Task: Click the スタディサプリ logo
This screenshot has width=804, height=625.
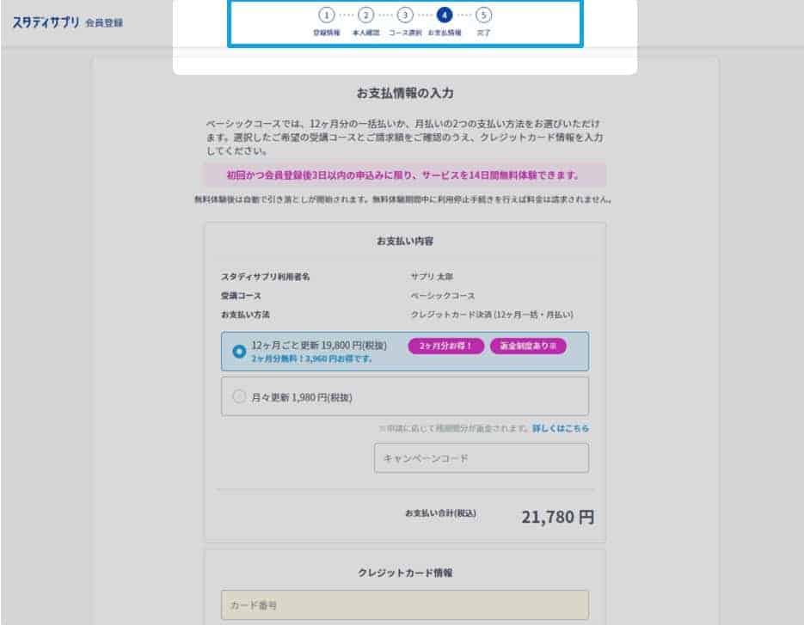Action: coord(46,22)
